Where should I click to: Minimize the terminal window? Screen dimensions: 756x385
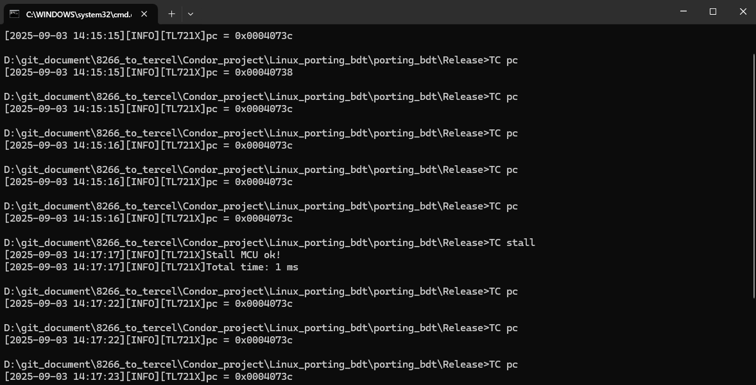(x=683, y=12)
